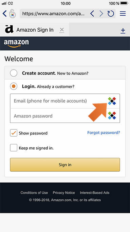Go forward with the address bar's right arrow
Image resolution: width=130 pixels, height=232 pixels.
pyautogui.click(x=101, y=14)
